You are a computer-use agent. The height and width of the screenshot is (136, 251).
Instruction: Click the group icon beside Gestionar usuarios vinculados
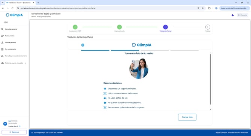pyautogui.click(x=2, y=63)
